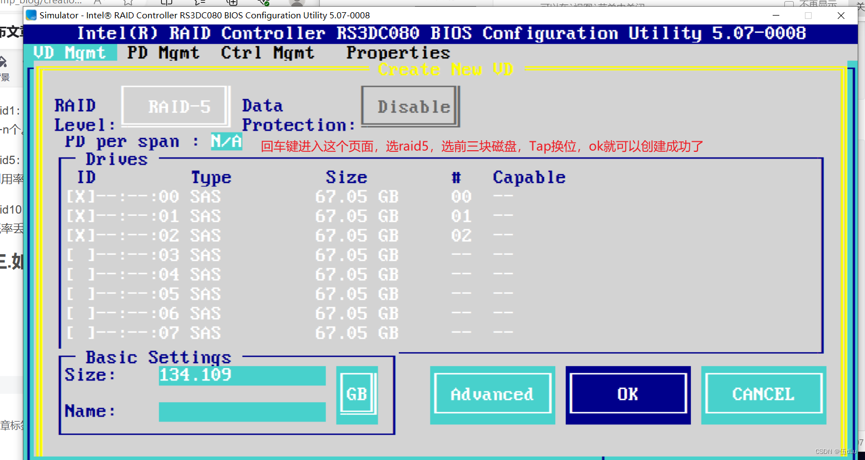865x460 pixels.
Task: Go to the Properties tab
Action: click(x=398, y=52)
